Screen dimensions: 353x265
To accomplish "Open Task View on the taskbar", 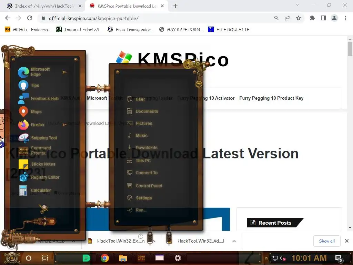I will point(45,258).
